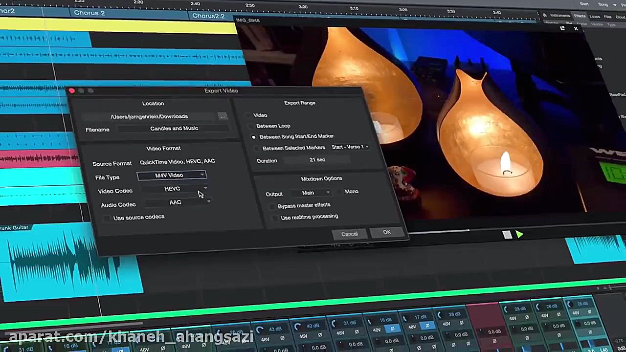Check Bypass master effects option
The width and height of the screenshot is (626, 352).
click(272, 206)
